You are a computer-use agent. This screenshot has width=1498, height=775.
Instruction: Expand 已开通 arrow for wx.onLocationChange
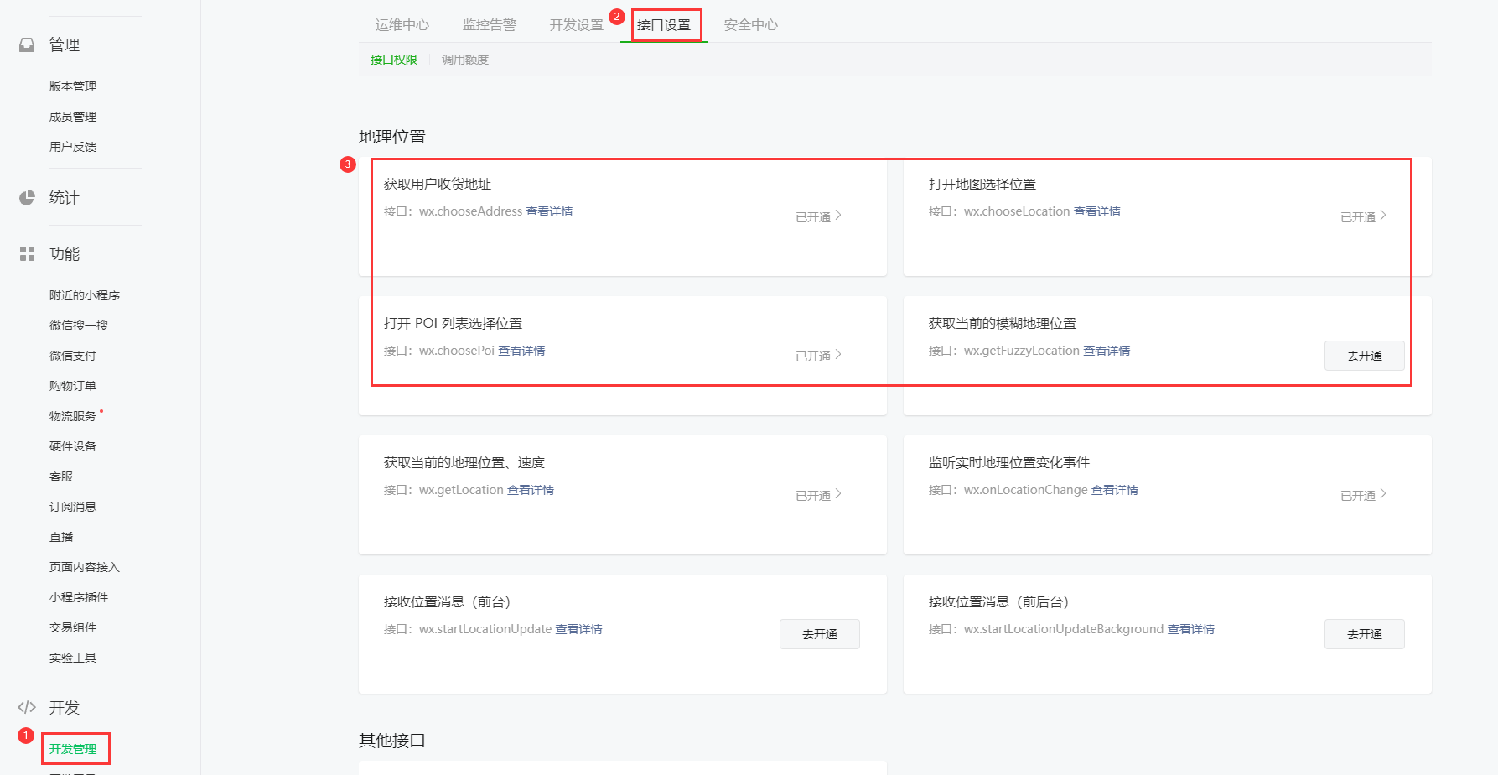click(1382, 494)
